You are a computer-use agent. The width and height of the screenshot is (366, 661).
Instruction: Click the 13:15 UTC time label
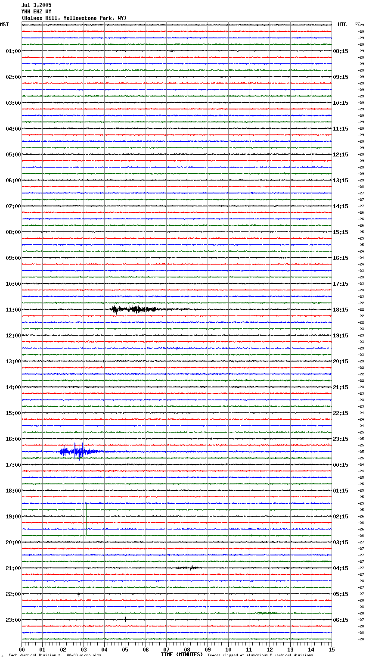[x=341, y=181]
